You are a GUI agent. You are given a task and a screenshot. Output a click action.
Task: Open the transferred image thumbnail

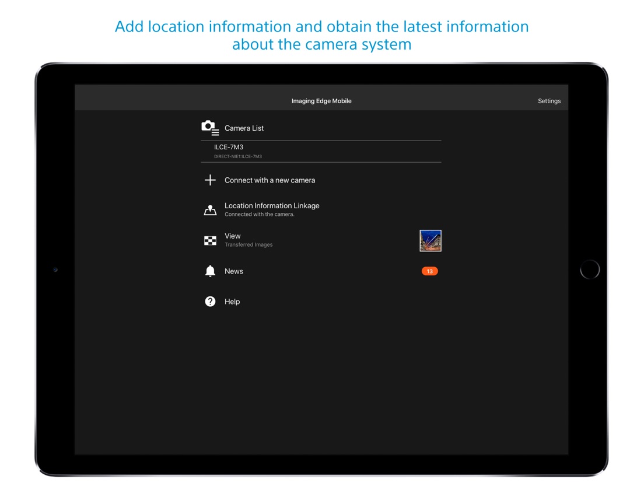(430, 241)
